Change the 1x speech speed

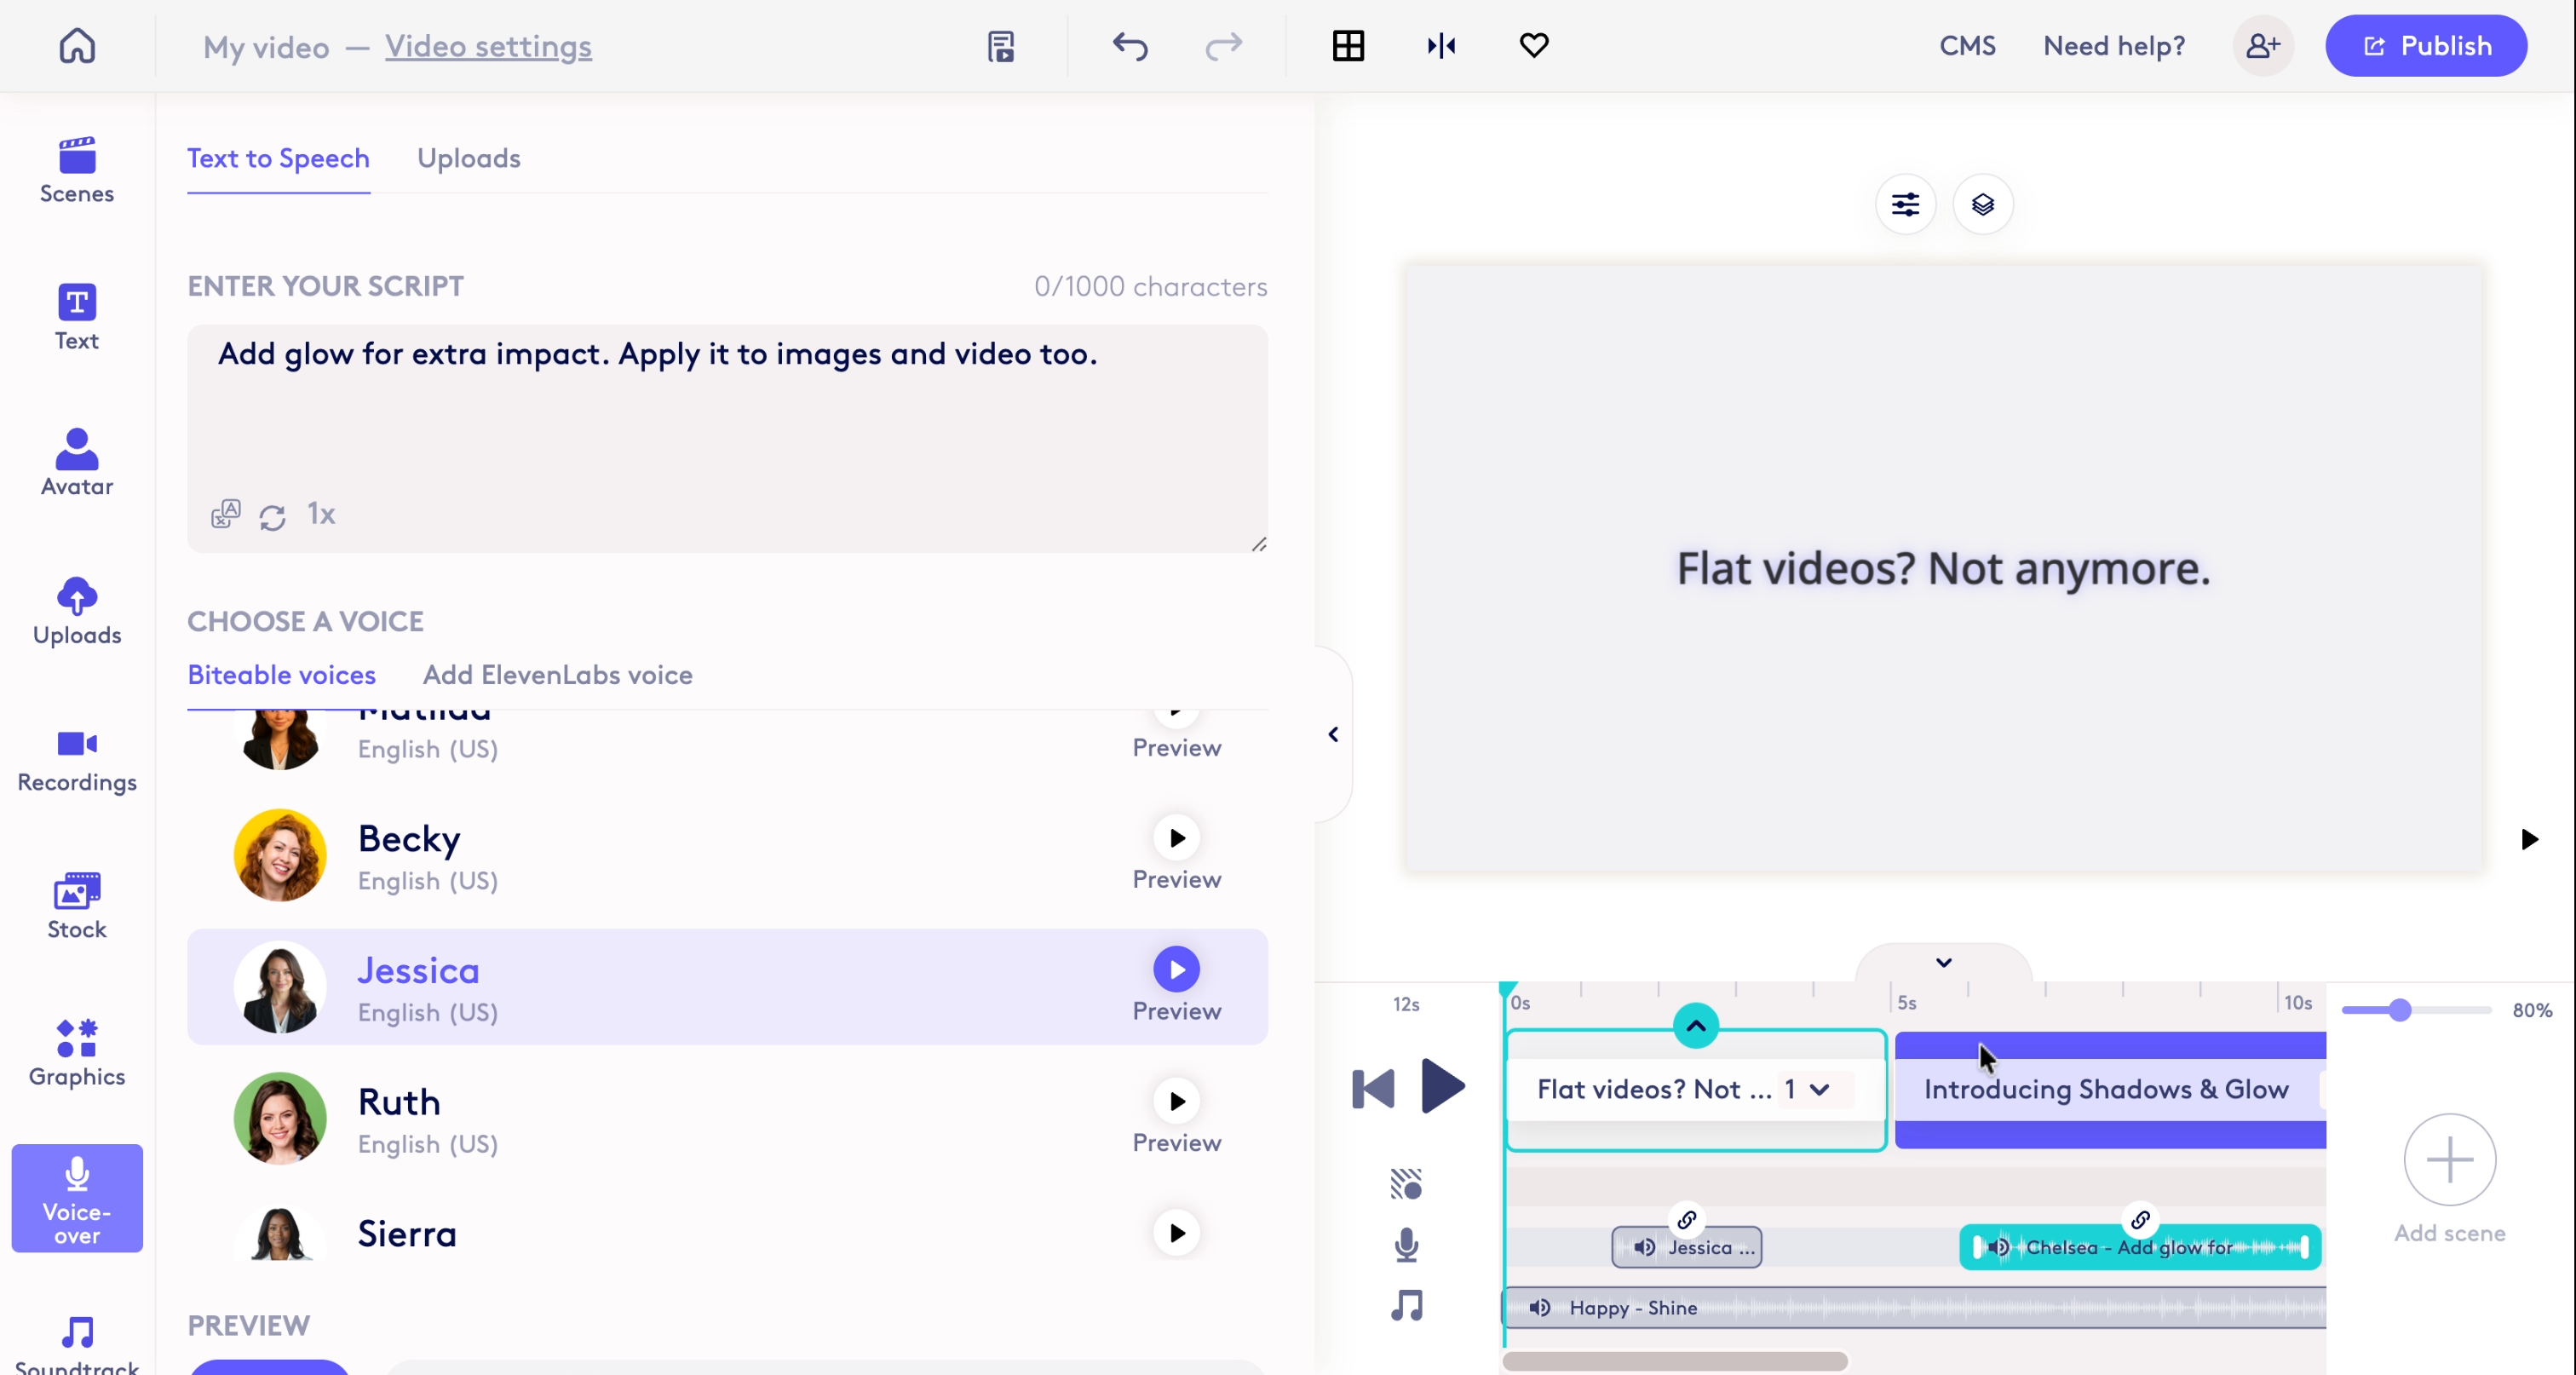coord(321,514)
